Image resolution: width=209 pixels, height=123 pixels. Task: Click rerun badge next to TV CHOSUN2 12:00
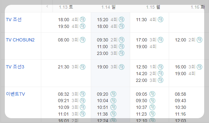pyautogui.click(x=200, y=40)
